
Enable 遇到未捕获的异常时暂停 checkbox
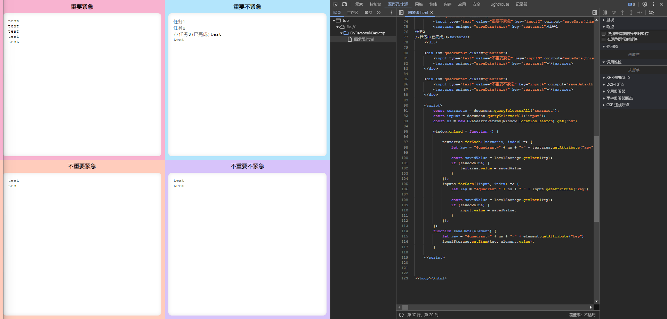604,34
